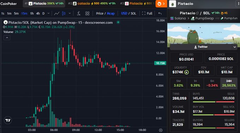
Task: Select the 4h timeframe
Action: tap(38, 14)
